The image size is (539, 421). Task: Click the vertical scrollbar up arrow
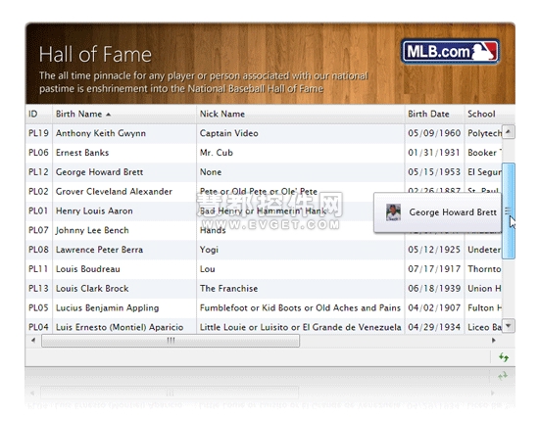509,132
